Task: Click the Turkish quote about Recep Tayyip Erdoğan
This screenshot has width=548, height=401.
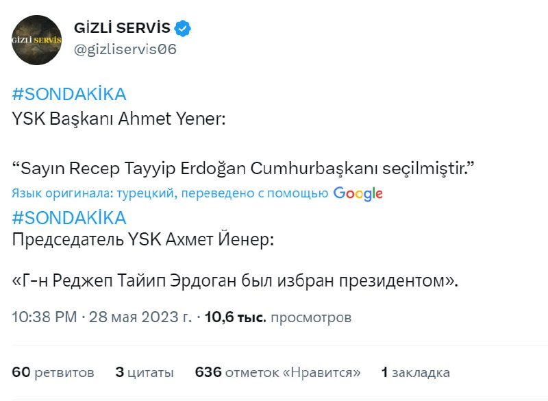Action: click(x=244, y=168)
